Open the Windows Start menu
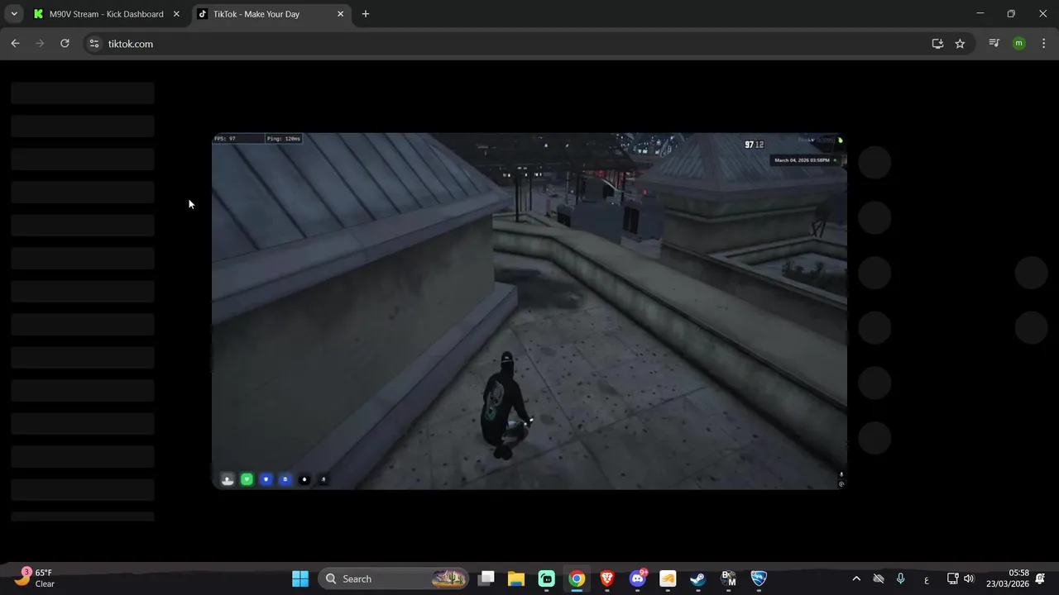 (299, 578)
